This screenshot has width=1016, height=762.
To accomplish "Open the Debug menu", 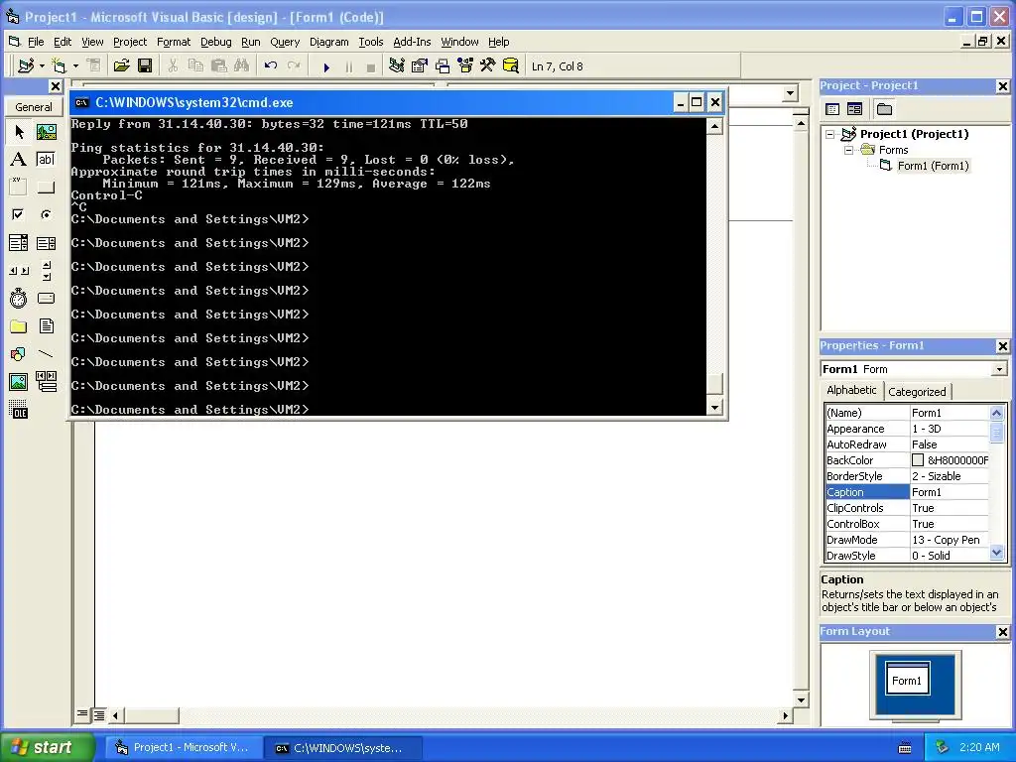I will click(215, 42).
